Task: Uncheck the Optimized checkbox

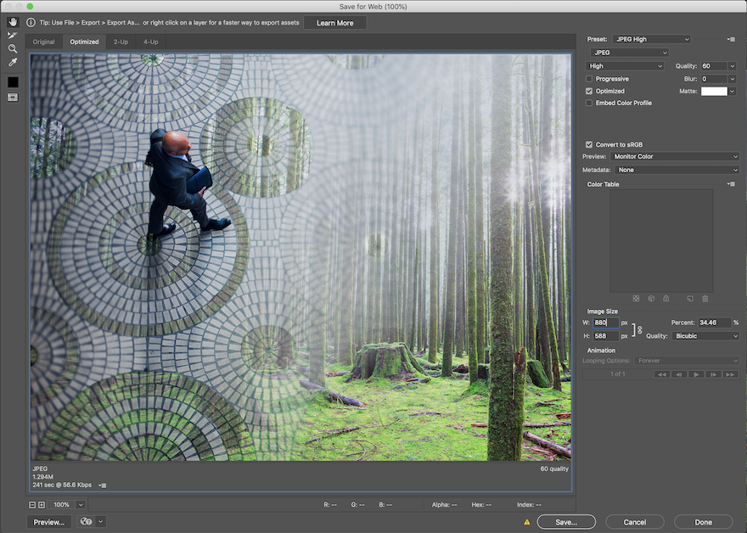Action: 589,91
